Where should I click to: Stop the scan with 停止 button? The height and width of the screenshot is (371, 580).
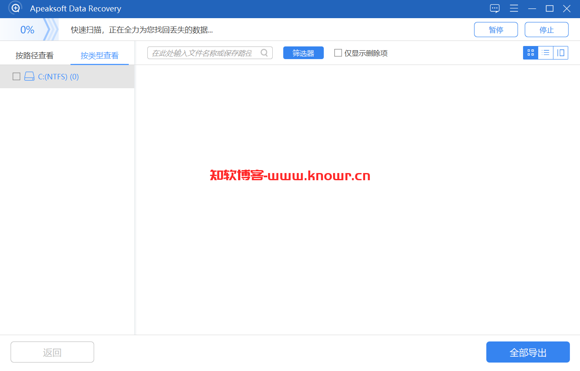pos(547,30)
